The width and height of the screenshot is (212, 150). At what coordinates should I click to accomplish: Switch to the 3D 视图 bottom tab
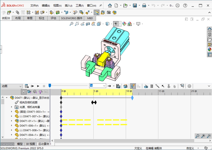click(30, 144)
